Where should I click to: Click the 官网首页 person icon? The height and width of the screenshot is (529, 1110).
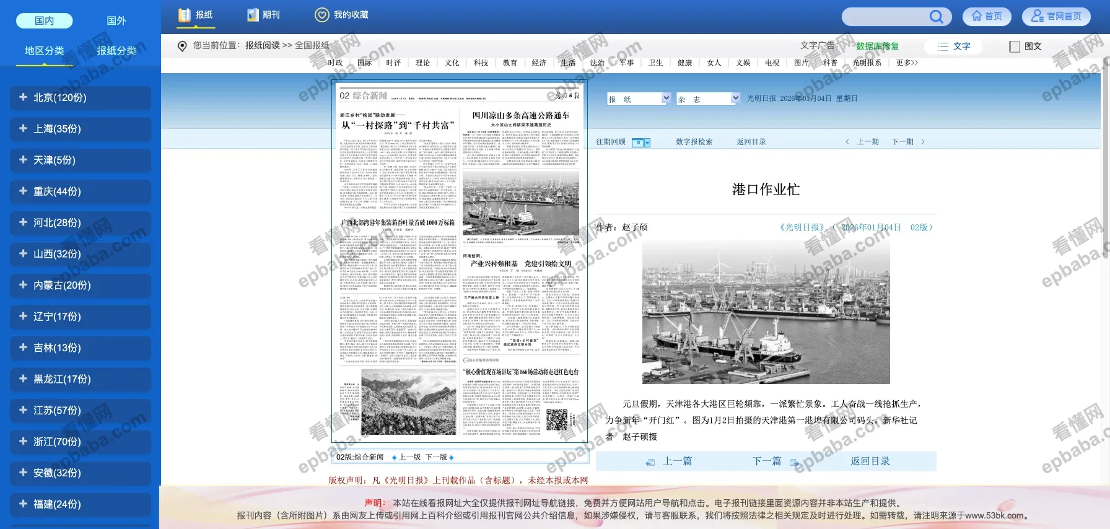1037,16
